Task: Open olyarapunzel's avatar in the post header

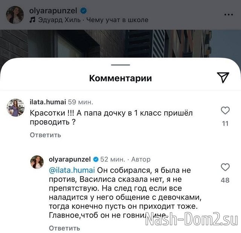Action: [15, 15]
